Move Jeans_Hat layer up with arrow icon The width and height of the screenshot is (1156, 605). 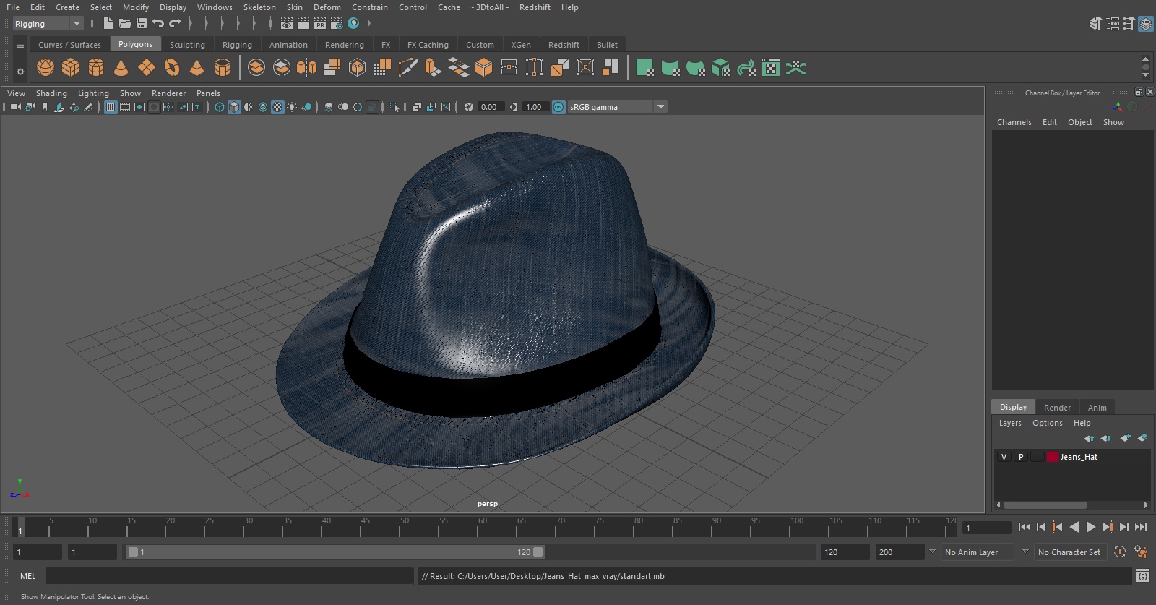click(1089, 438)
